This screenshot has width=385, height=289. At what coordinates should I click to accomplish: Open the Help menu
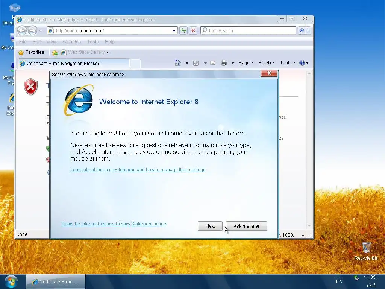pos(109,41)
